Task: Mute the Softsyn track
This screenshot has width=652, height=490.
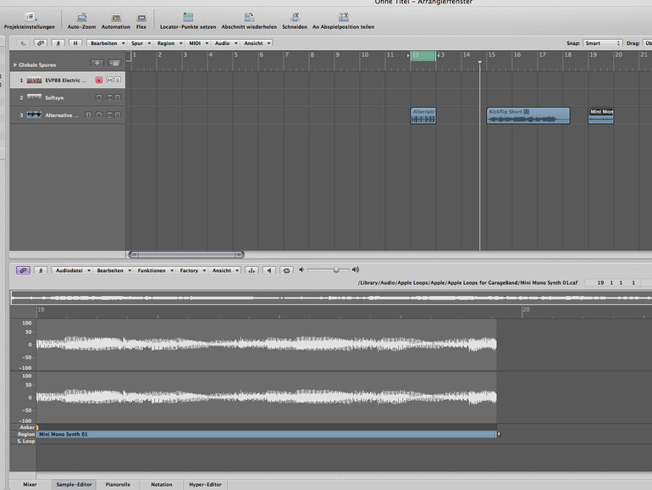Action: [x=108, y=97]
